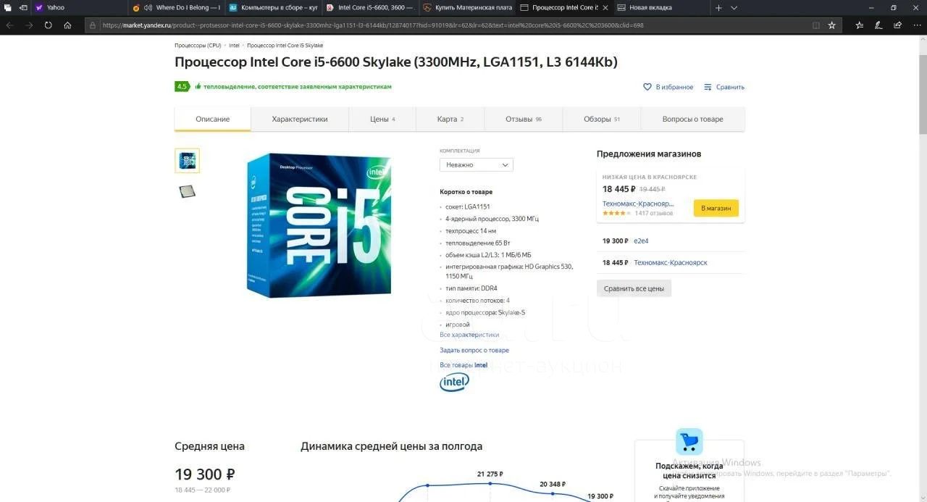Click the Intel brand logo
927x502 pixels.
click(x=454, y=382)
